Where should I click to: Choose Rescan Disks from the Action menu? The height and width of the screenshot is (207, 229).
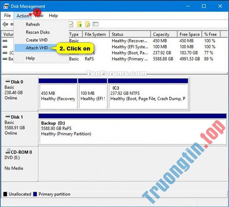(42, 32)
